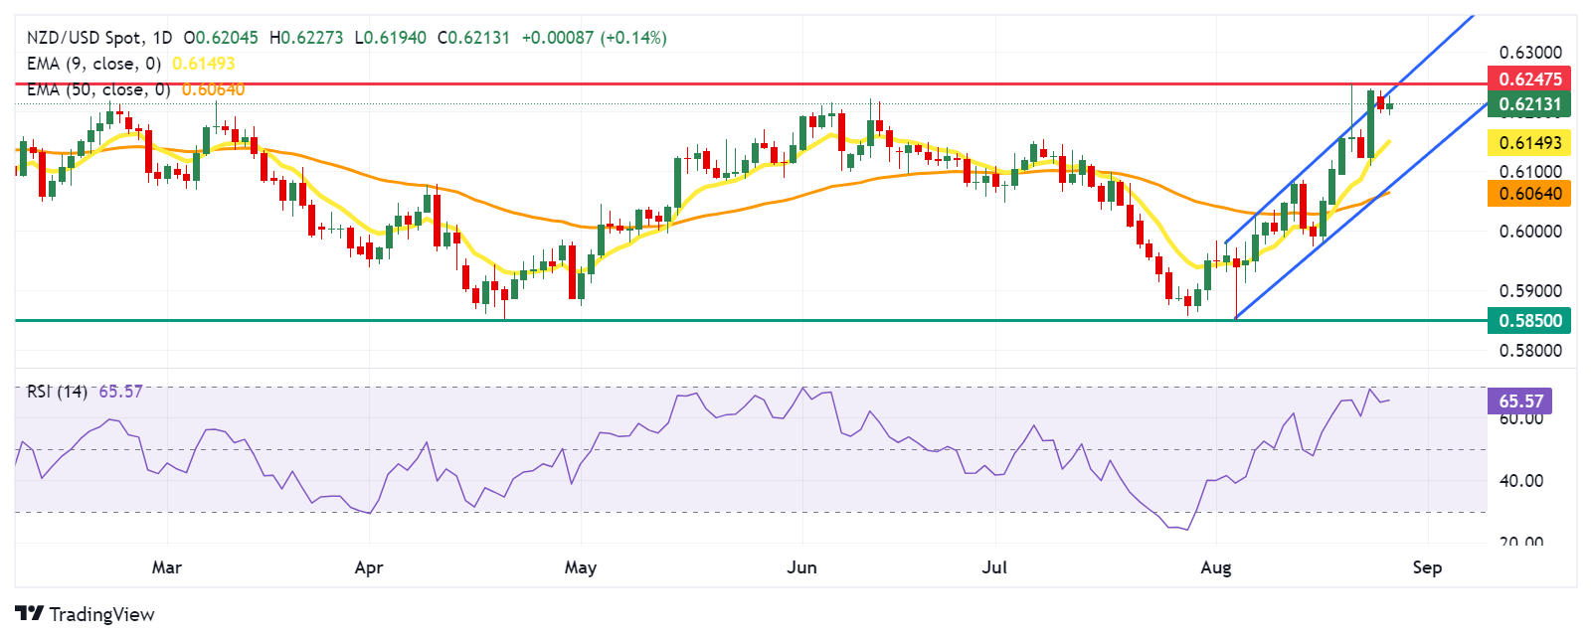Click the TradingView logo icon

tap(30, 614)
